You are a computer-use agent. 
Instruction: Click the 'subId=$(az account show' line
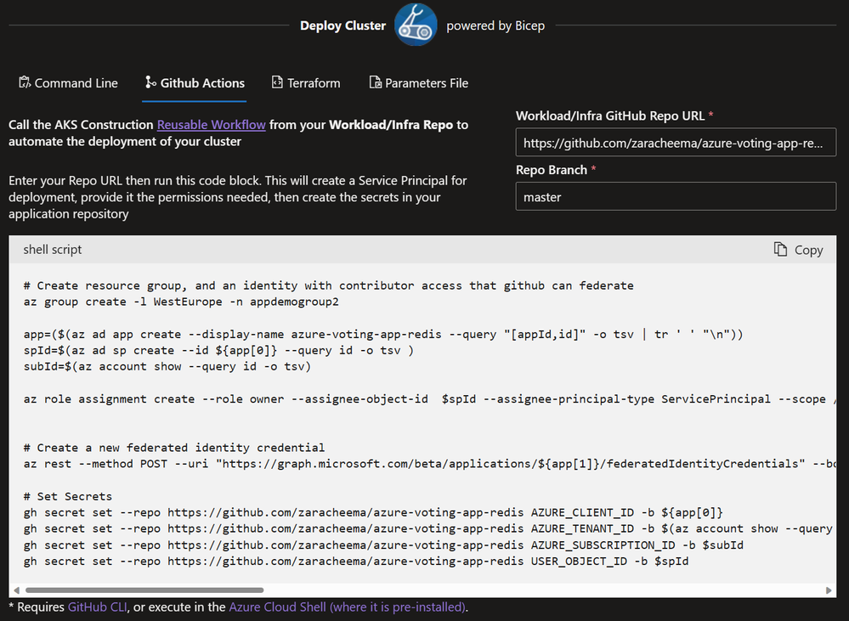[x=167, y=366]
